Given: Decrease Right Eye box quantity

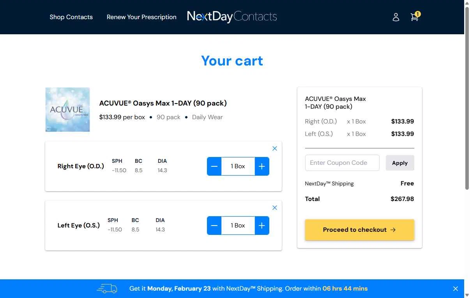Looking at the screenshot, I should point(214,166).
